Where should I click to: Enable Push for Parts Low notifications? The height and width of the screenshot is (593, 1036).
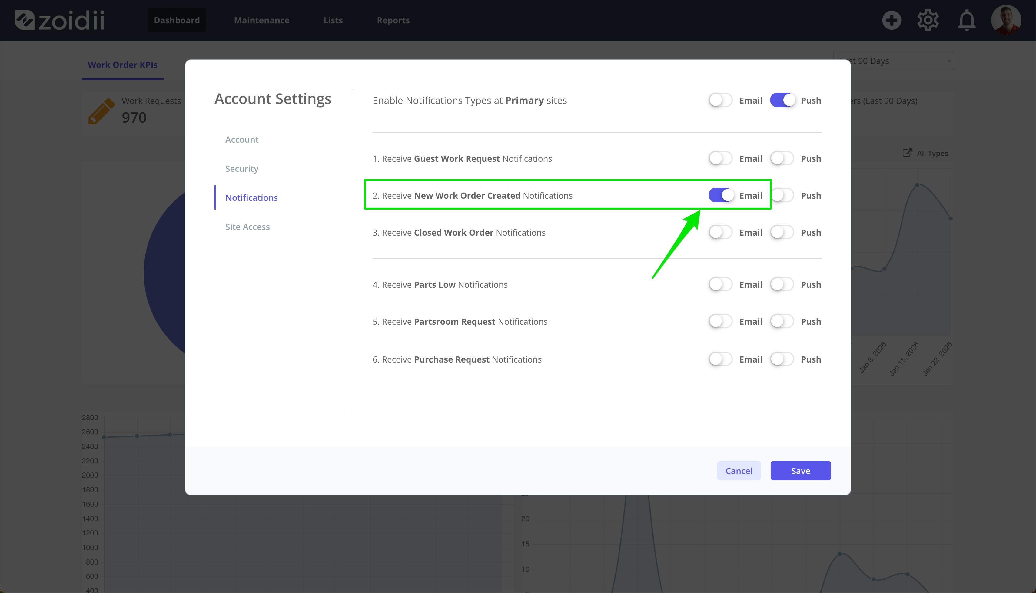tap(782, 284)
